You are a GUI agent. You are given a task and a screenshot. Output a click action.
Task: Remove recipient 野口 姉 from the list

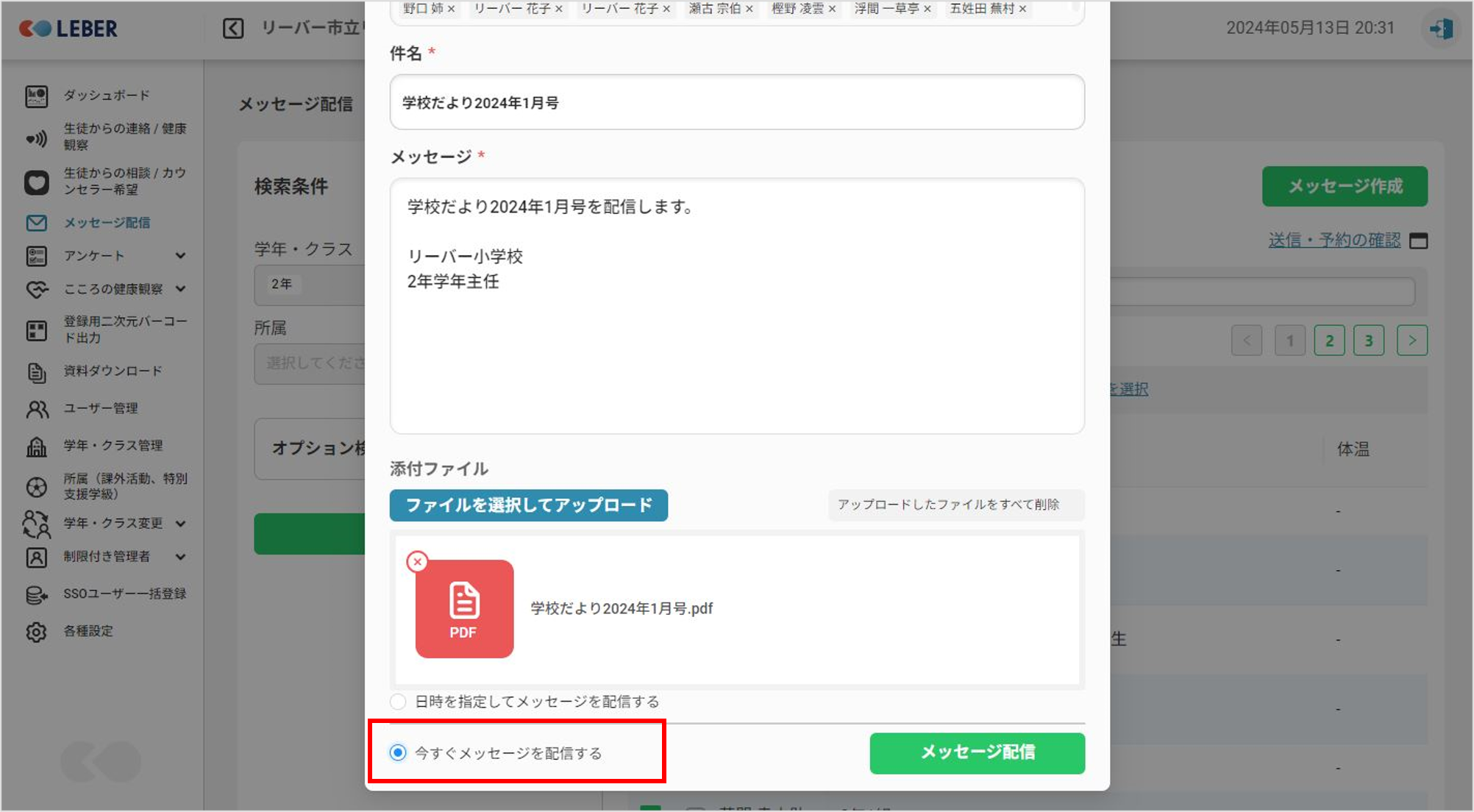coord(452,9)
